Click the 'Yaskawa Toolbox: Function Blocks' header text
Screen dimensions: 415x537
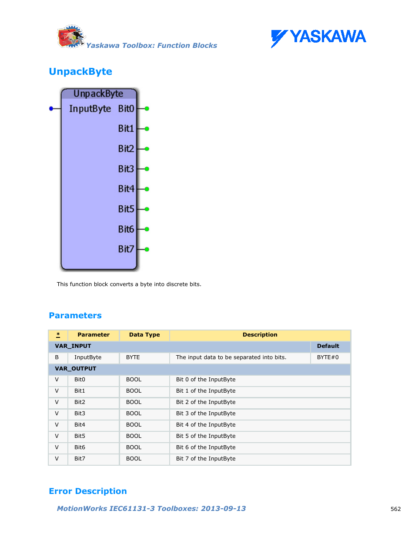click(151, 46)
